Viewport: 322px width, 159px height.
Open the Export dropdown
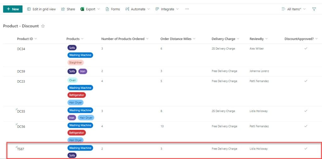click(x=90, y=9)
